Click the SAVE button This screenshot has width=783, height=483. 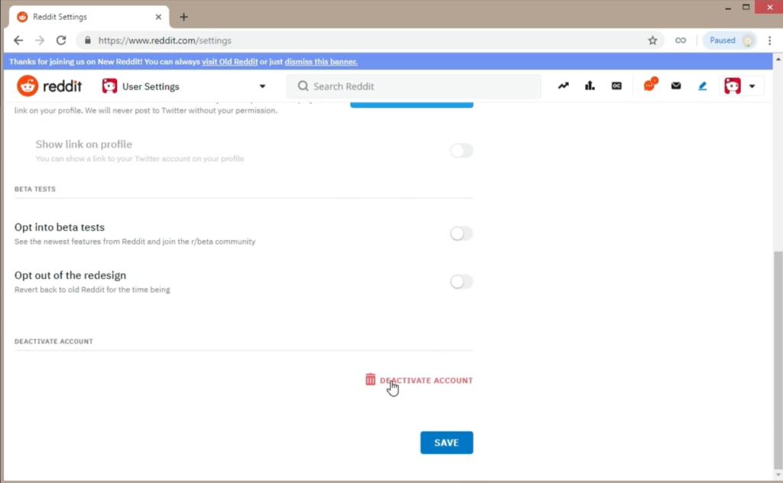447,442
